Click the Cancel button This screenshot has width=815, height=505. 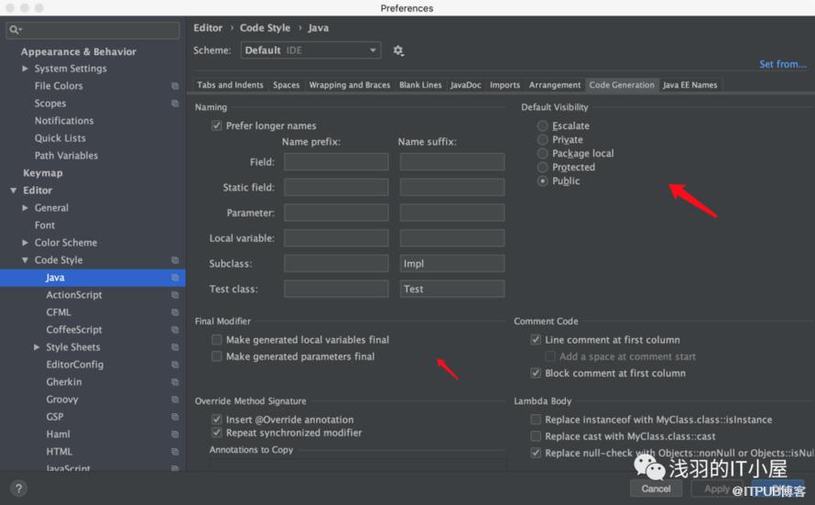[x=656, y=489]
